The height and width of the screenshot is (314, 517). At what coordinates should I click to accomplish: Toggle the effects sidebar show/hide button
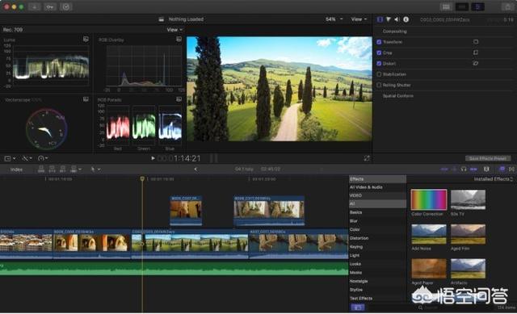pyautogui.click(x=358, y=308)
